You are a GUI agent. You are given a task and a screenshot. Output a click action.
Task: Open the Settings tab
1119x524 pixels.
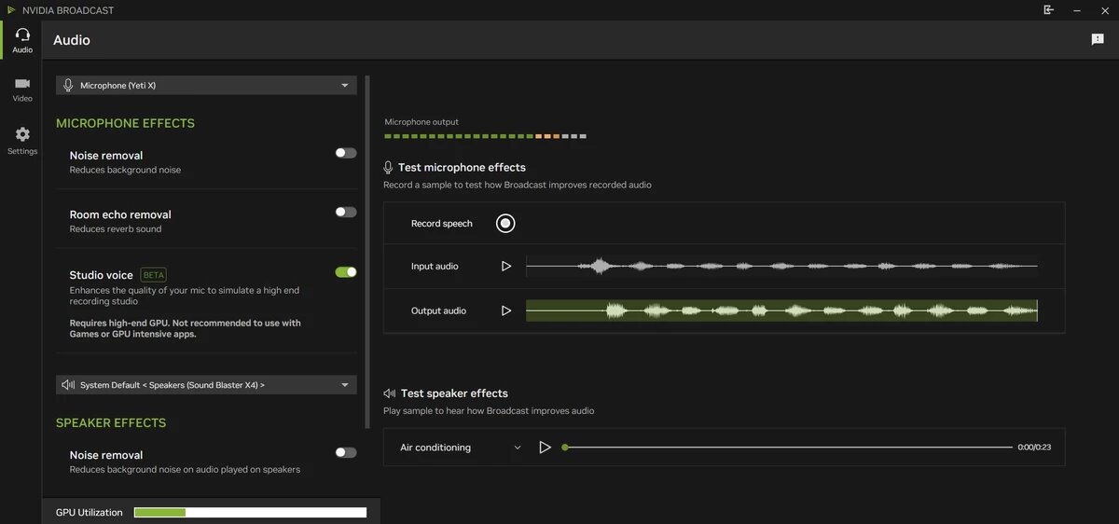coord(22,141)
